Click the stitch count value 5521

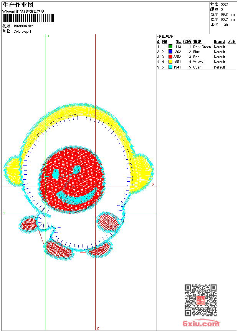pos(225,4)
